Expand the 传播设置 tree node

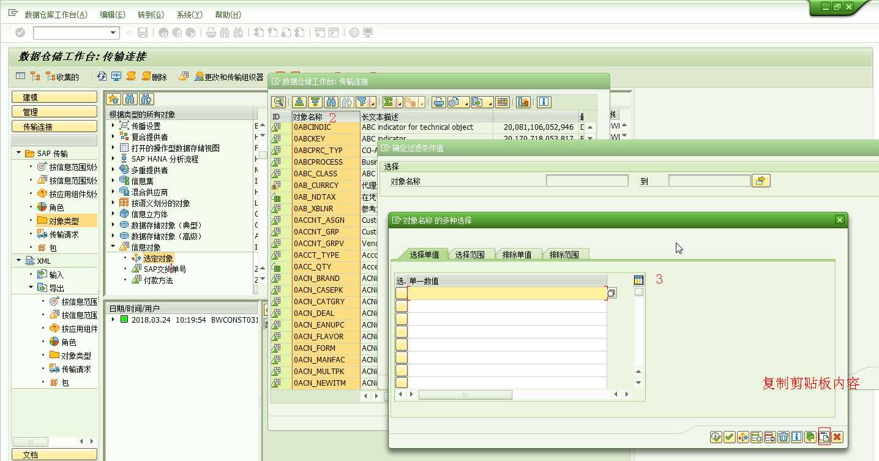(x=113, y=126)
